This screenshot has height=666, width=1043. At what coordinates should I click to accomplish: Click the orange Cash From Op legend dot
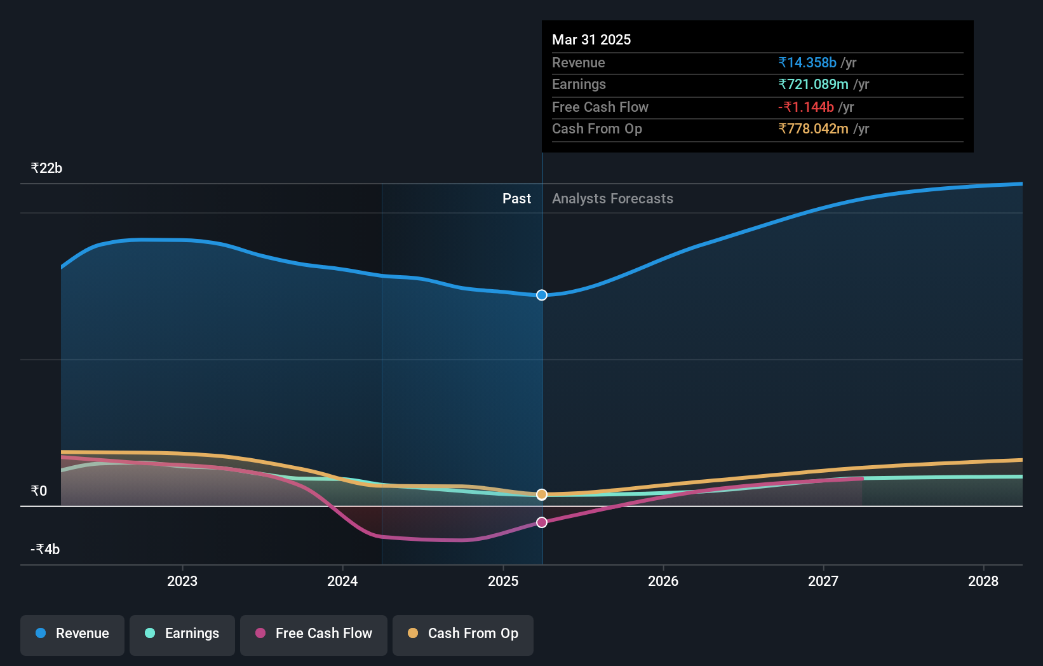[413, 633]
